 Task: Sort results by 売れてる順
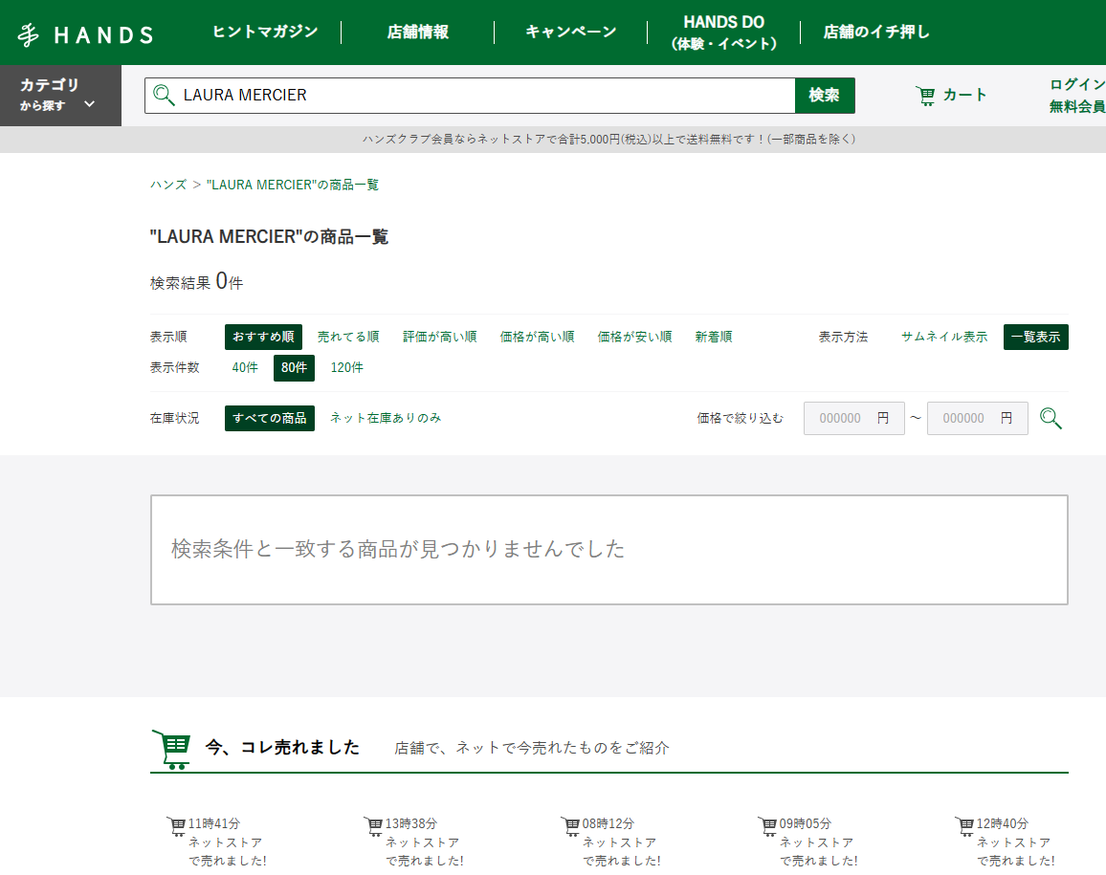[348, 337]
